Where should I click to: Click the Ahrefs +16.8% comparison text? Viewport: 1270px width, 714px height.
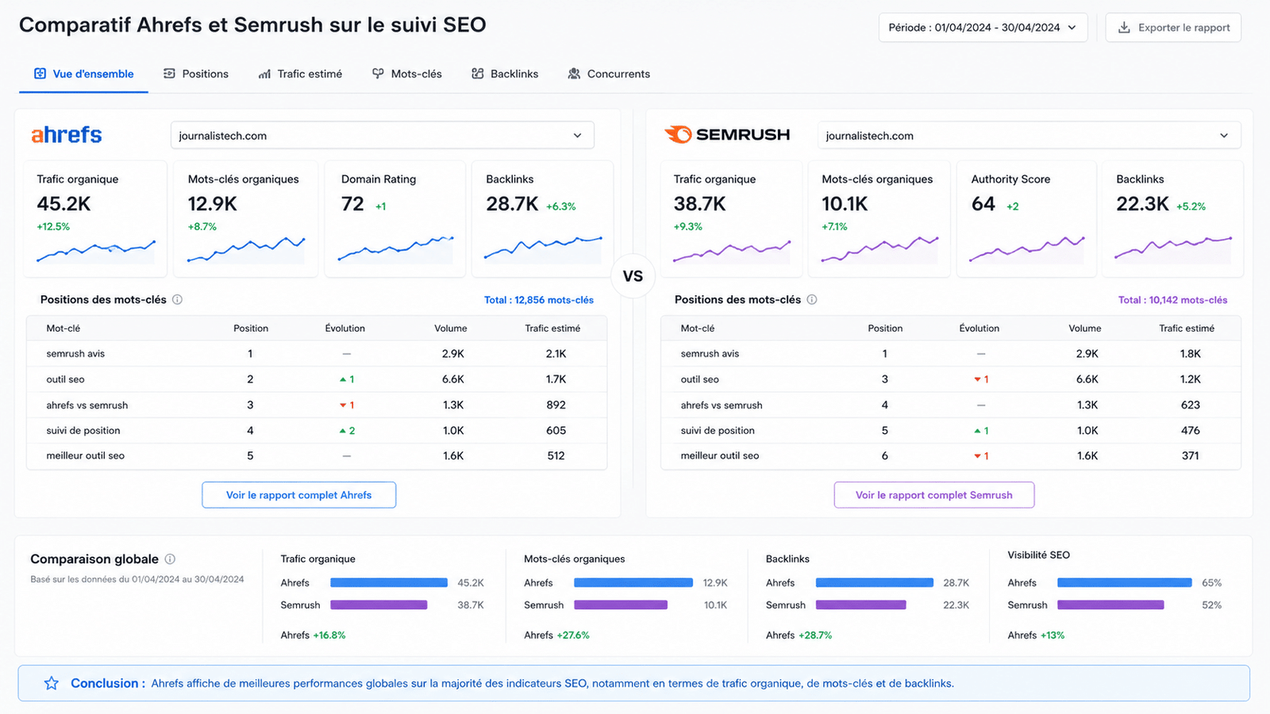(313, 635)
